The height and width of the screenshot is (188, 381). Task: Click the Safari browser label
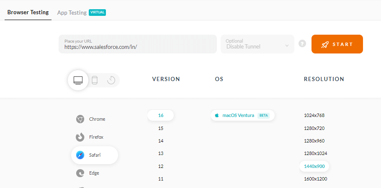point(95,155)
